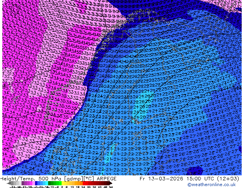The height and width of the screenshot is (188, 244).
Task: Click the bright red swatch above the 24 label
Action: pos(84,183)
